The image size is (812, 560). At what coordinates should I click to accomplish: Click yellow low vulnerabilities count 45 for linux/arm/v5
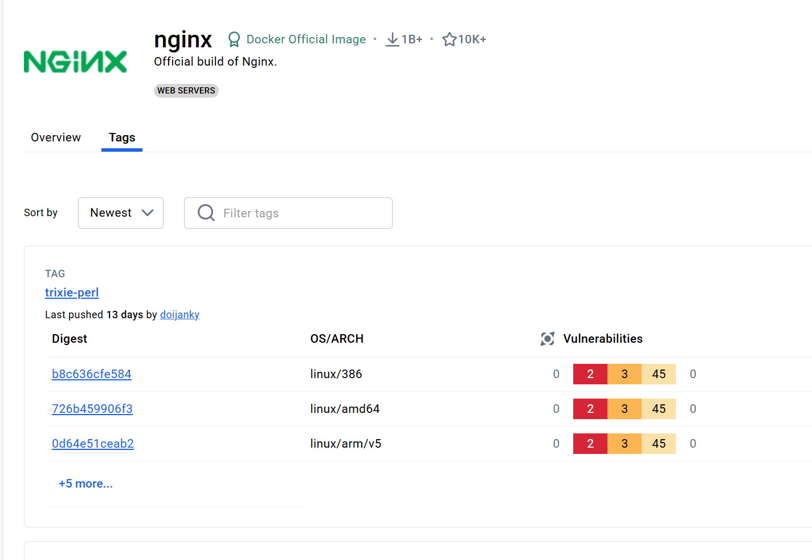659,444
